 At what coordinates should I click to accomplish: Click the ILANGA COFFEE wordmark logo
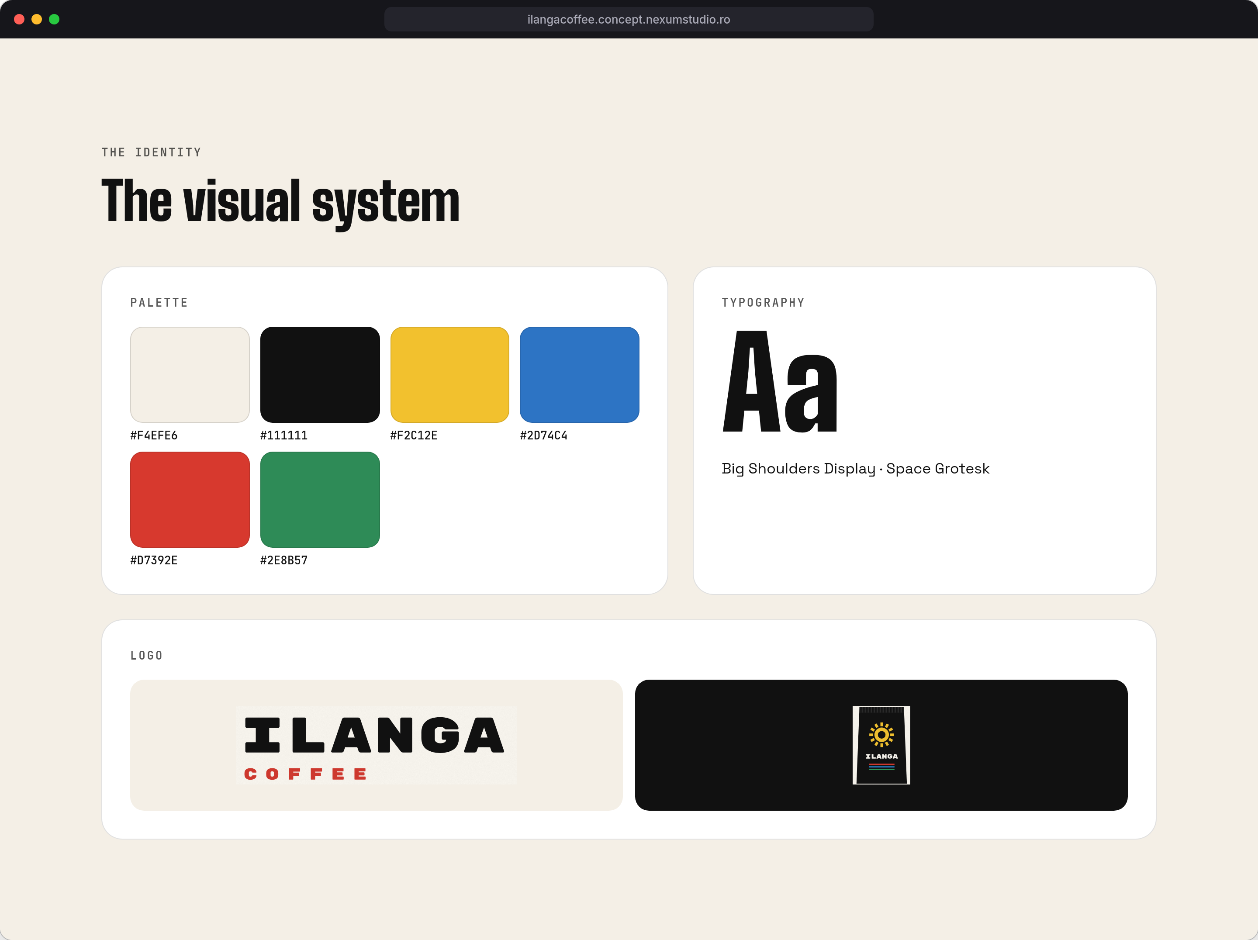click(376, 746)
